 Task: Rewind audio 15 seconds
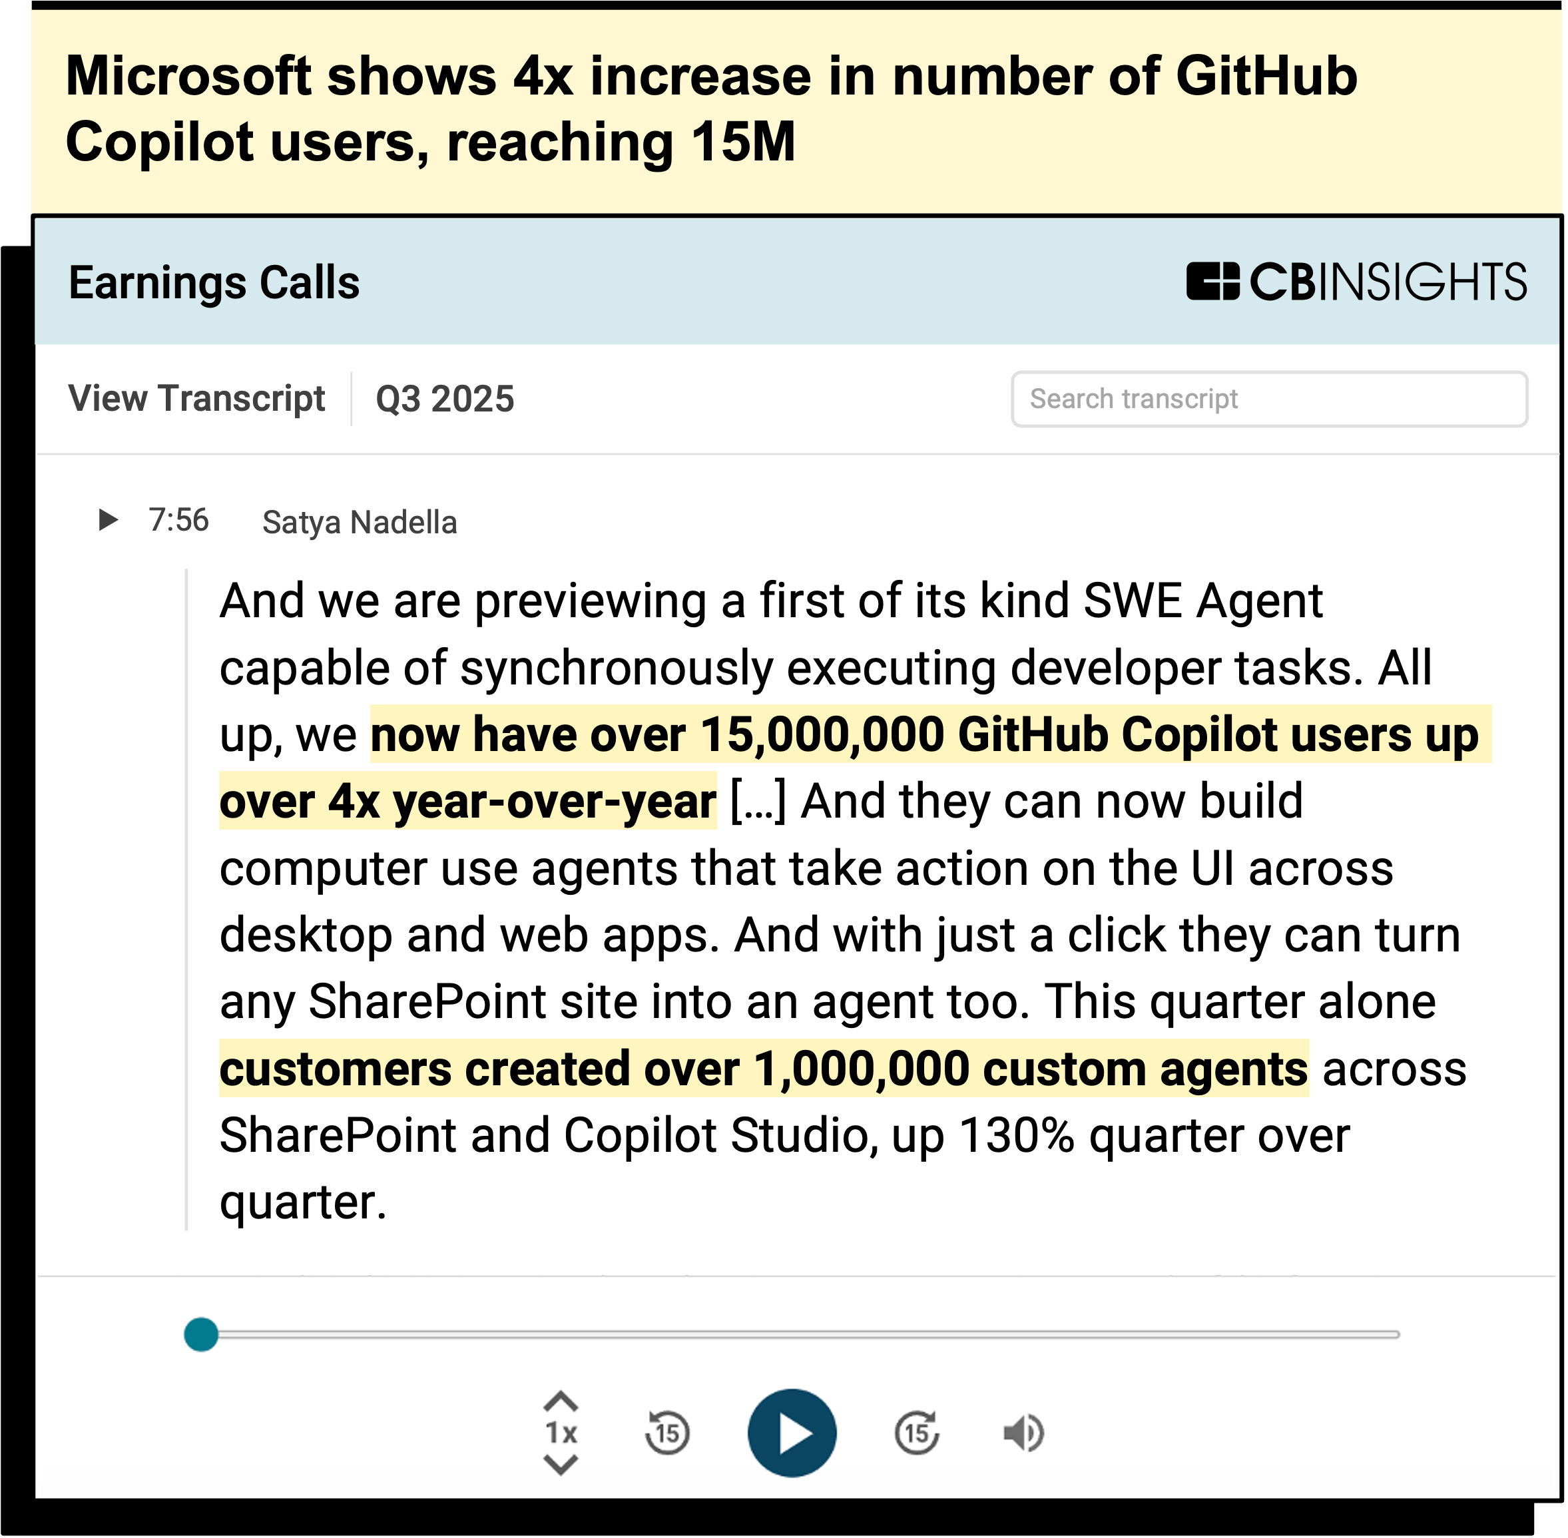point(667,1433)
